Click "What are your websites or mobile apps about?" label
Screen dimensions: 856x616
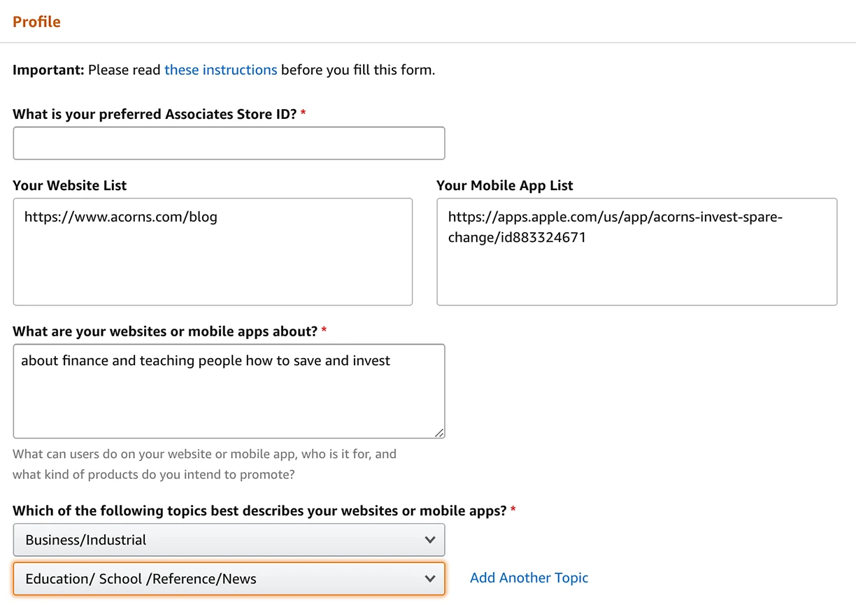point(165,331)
